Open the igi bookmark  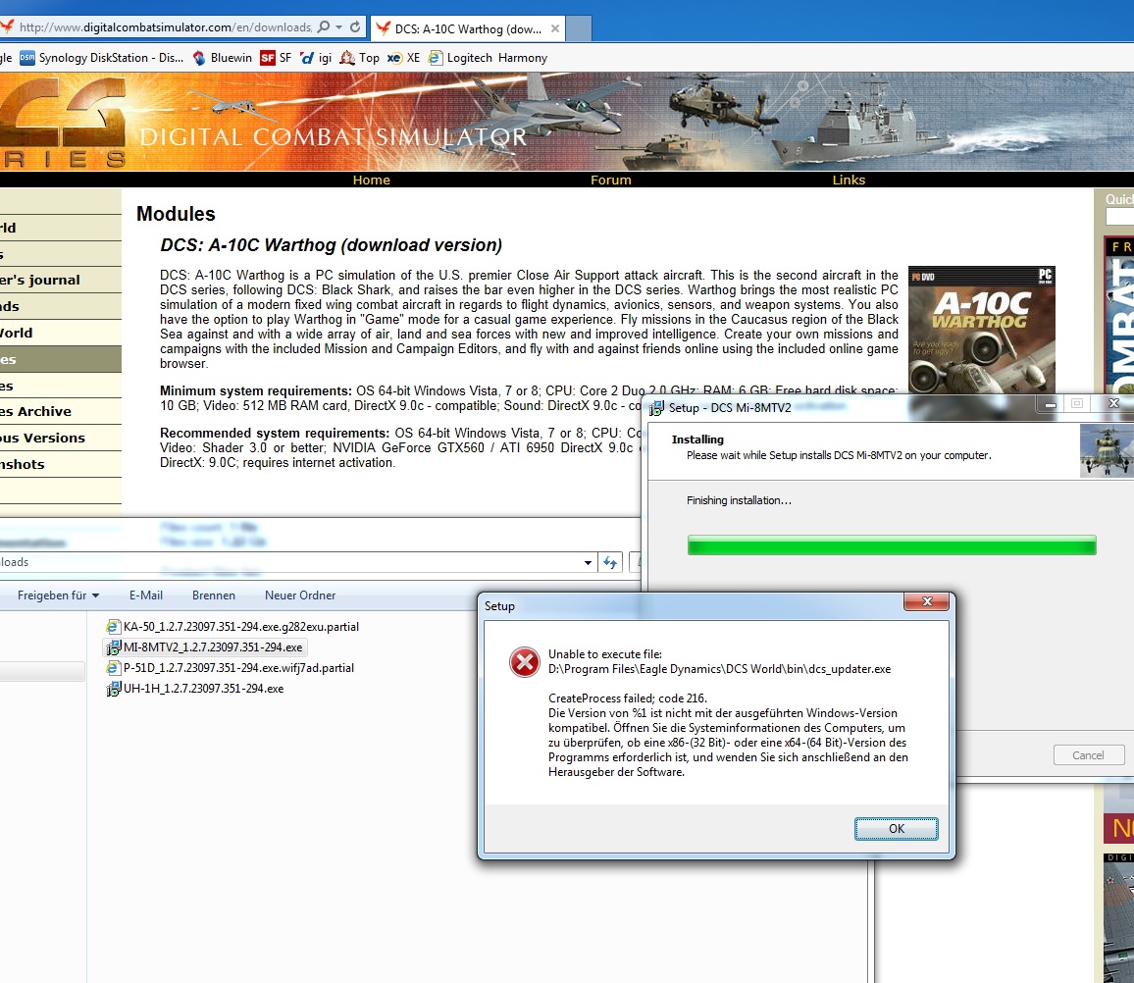click(x=316, y=58)
